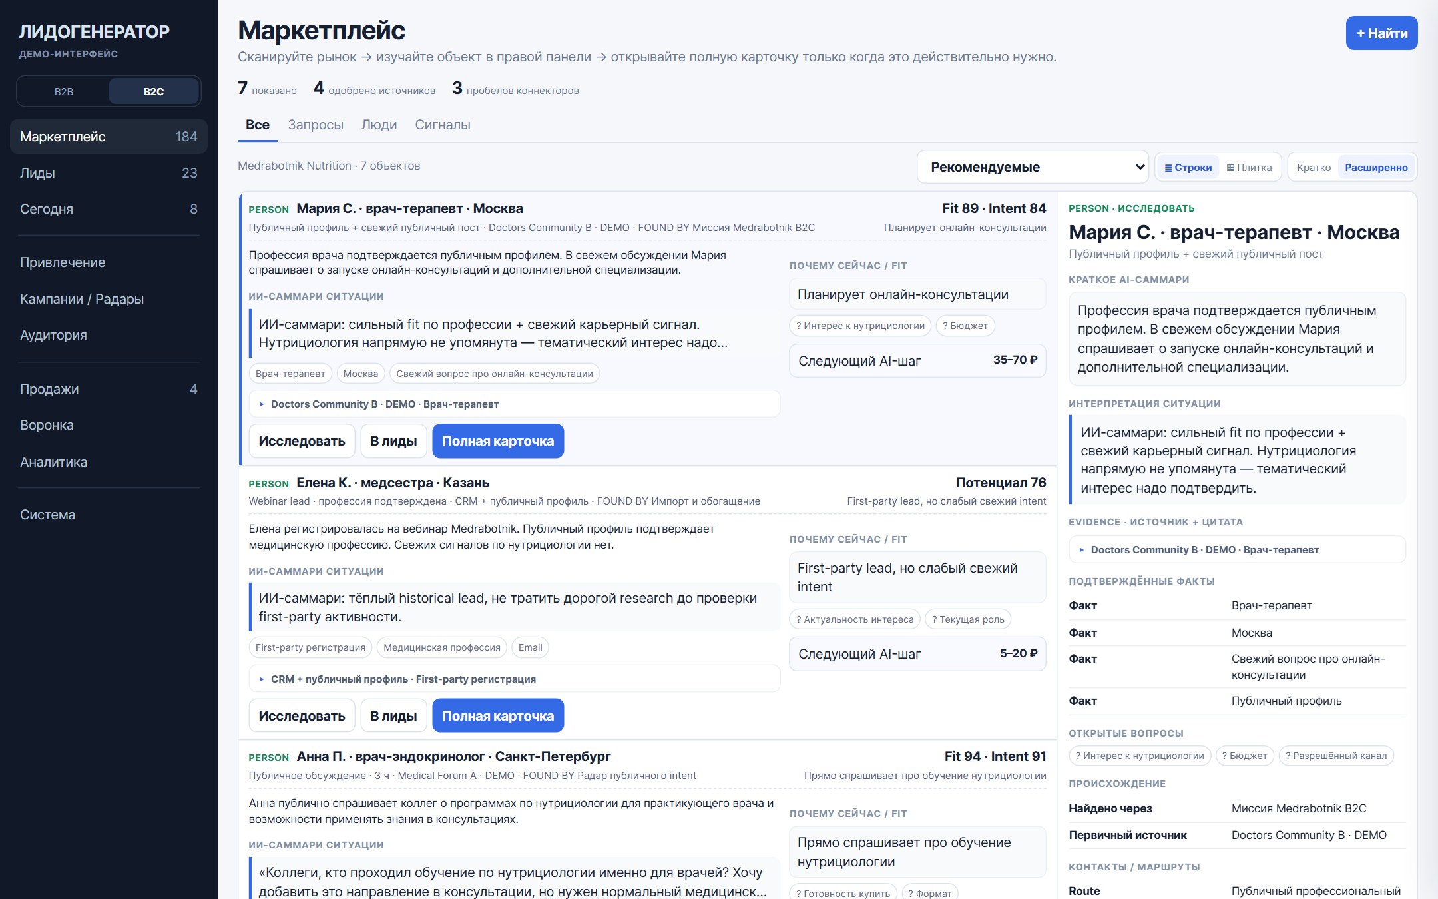Click В лиды for Елена К.

click(393, 716)
